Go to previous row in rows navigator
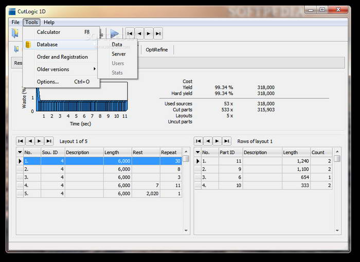The width and height of the screenshot is (360, 262). click(x=208, y=141)
